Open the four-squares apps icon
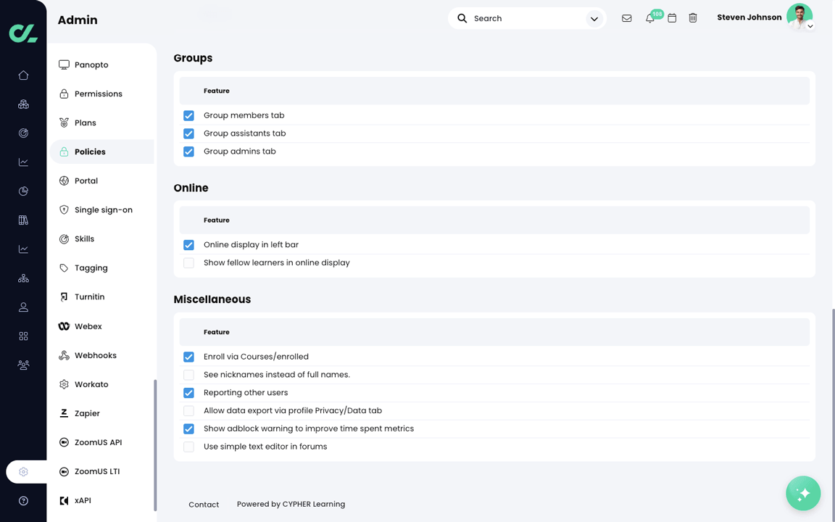Viewport: 835px width, 522px height. click(23, 336)
